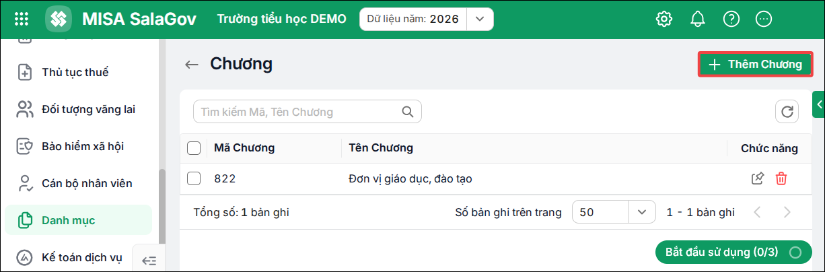This screenshot has width=825, height=272.
Task: Click the Thêm Chương button
Action: click(755, 65)
